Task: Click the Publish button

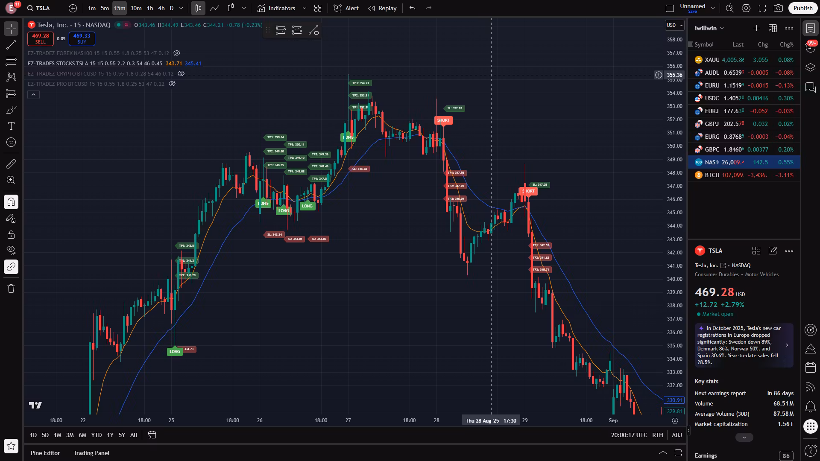Action: pos(802,8)
